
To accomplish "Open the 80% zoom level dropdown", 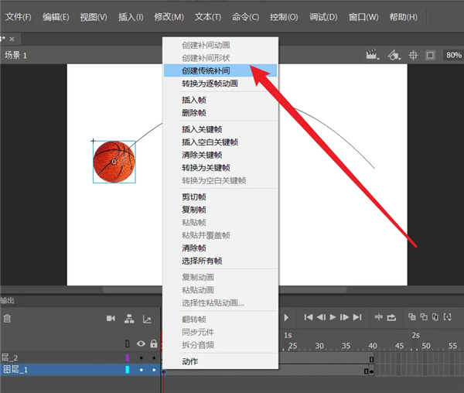I will click(452, 55).
